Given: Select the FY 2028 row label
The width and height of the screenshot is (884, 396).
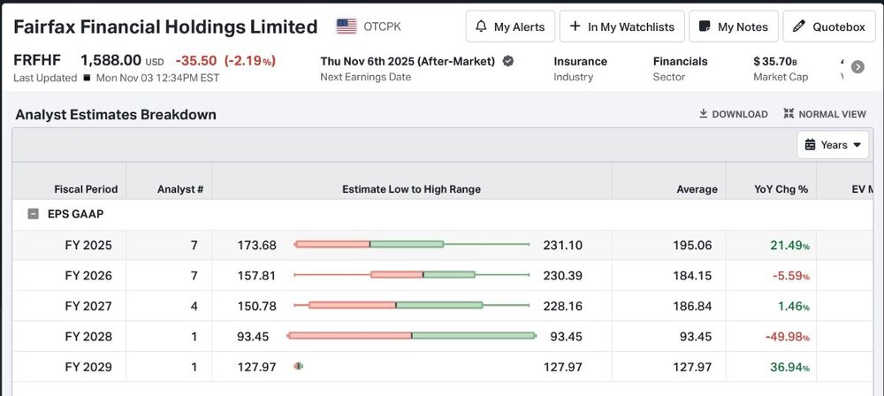Looking at the screenshot, I should [88, 337].
